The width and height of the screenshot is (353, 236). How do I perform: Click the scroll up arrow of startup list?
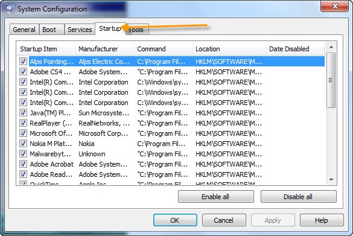331,47
